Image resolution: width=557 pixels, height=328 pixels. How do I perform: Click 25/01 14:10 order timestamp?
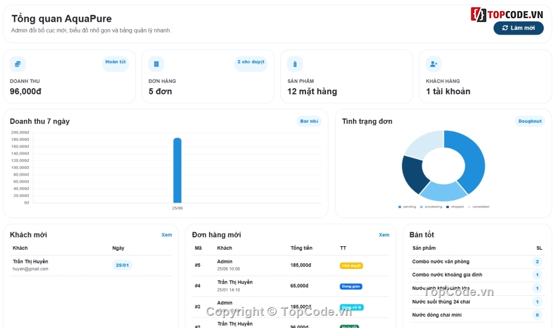click(x=229, y=290)
